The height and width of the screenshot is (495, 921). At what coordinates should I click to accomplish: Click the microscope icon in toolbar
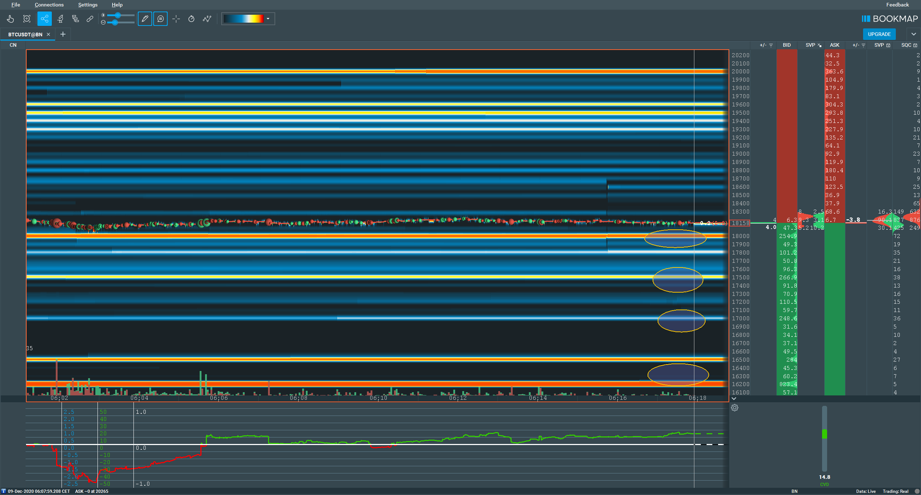(60, 19)
